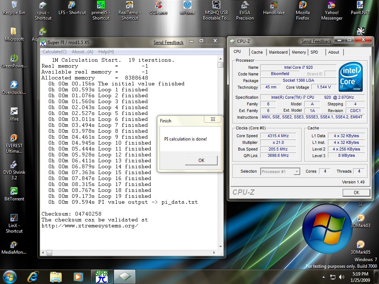
Task: Open the About...(A) menu in Super PI
Action: 83,52
